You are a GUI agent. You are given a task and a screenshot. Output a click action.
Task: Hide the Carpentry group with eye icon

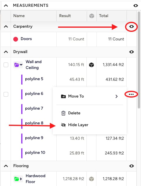pyautogui.click(x=132, y=27)
